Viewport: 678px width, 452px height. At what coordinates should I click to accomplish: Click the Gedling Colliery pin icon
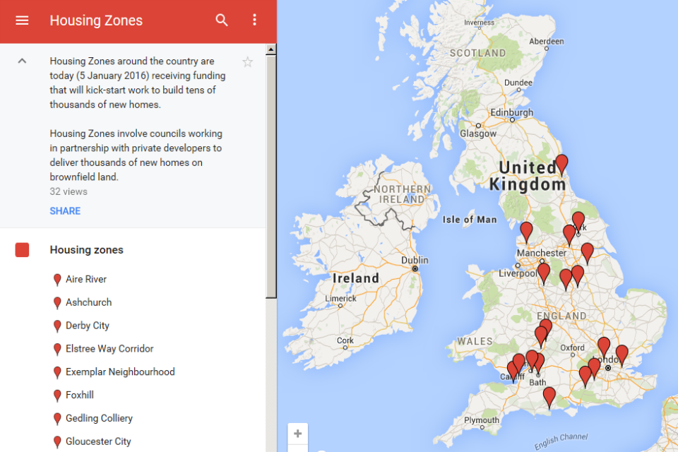click(57, 420)
